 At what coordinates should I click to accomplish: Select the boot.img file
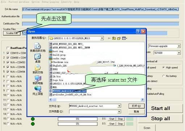pos(56,51)
